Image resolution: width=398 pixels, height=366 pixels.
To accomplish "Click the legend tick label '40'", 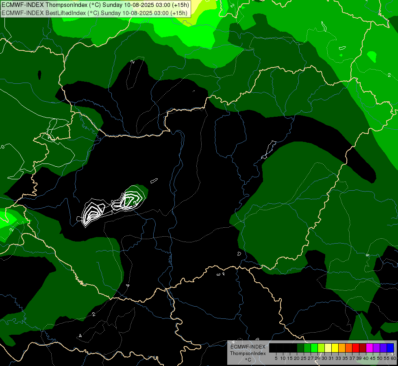I will (366, 358).
